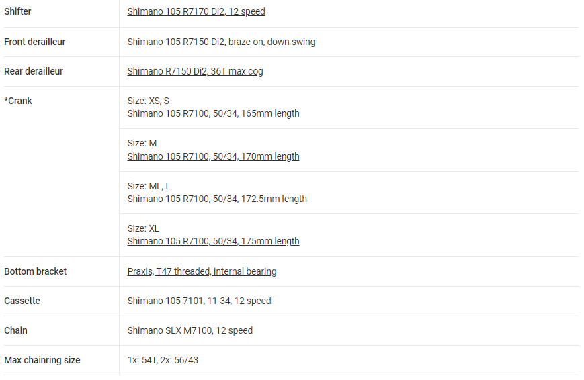This screenshot has height=380, width=584.
Task: Click the Size: XS, S text
Action: pos(148,101)
